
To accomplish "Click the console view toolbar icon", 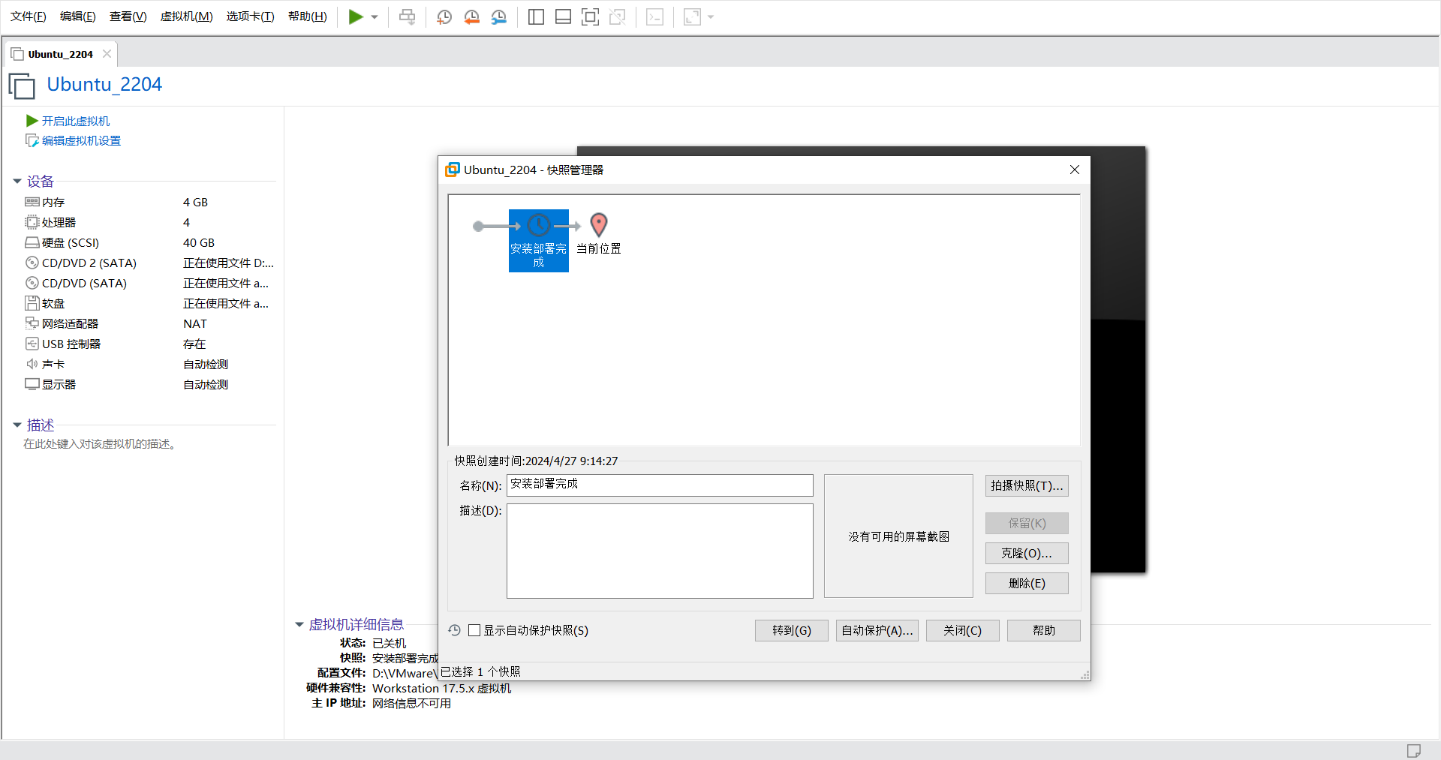I will pyautogui.click(x=654, y=17).
